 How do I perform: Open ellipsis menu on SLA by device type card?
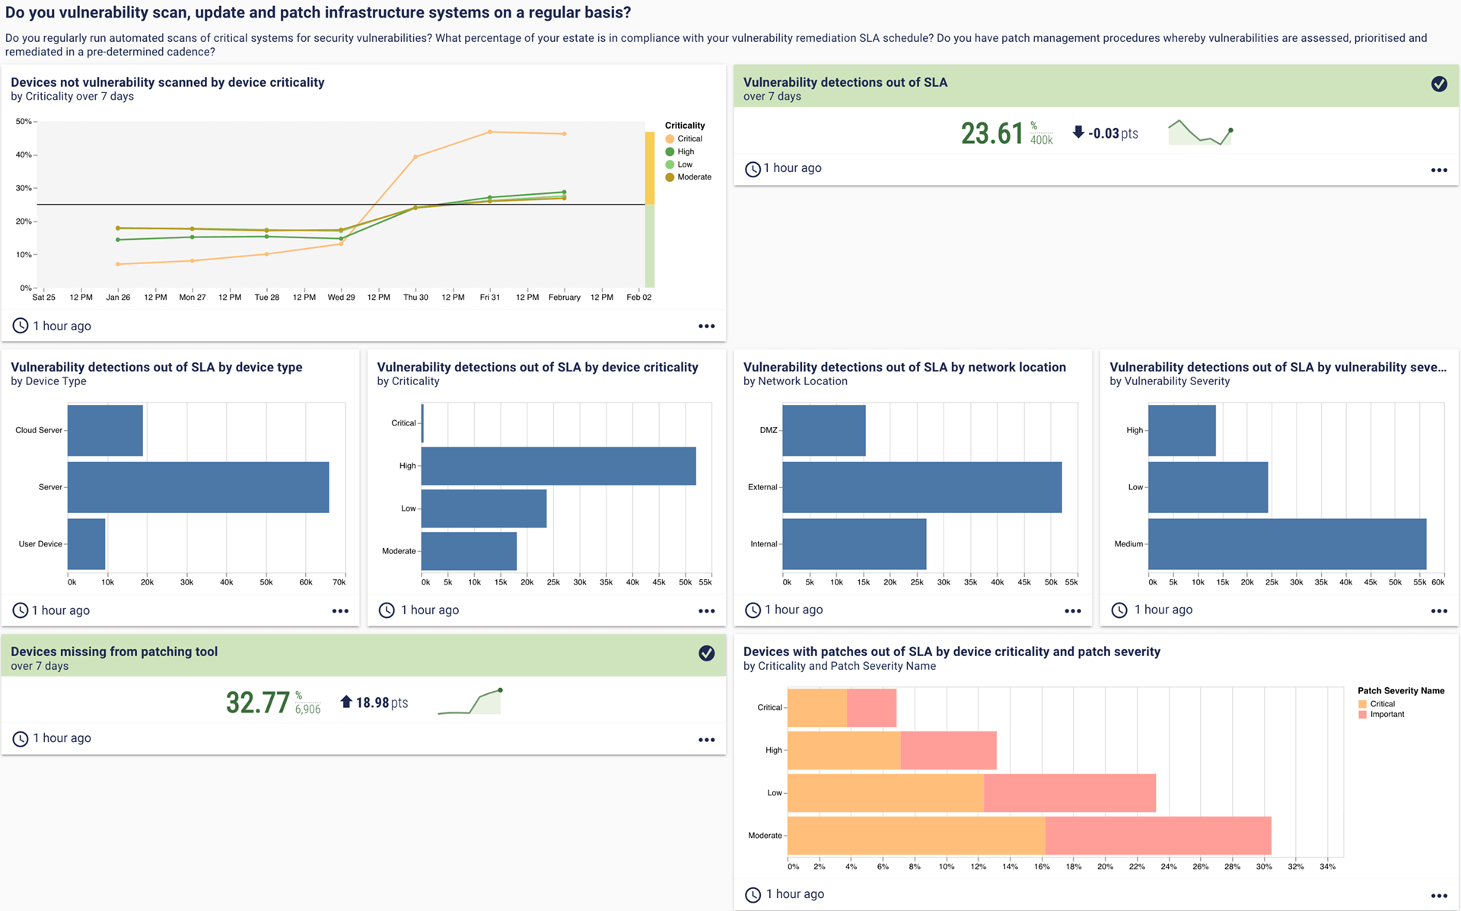pos(340,611)
